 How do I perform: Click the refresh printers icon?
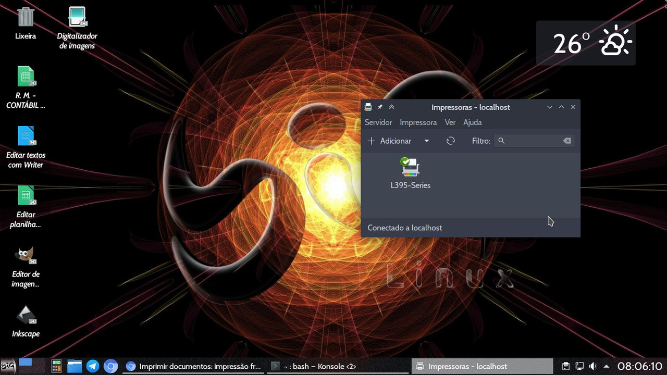[x=451, y=141]
